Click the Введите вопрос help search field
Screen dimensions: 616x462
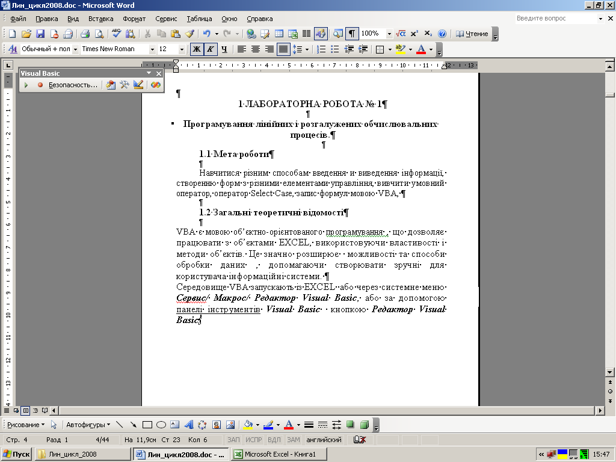556,19
